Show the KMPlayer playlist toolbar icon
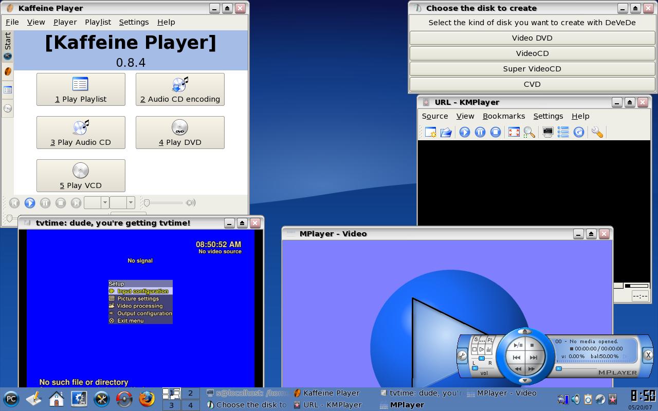The height and width of the screenshot is (411, 658). 563,132
